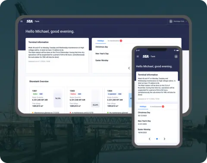Click New Year's Day entry in tablet list
Image resolution: width=207 pixels, height=163 pixels.
102,53
